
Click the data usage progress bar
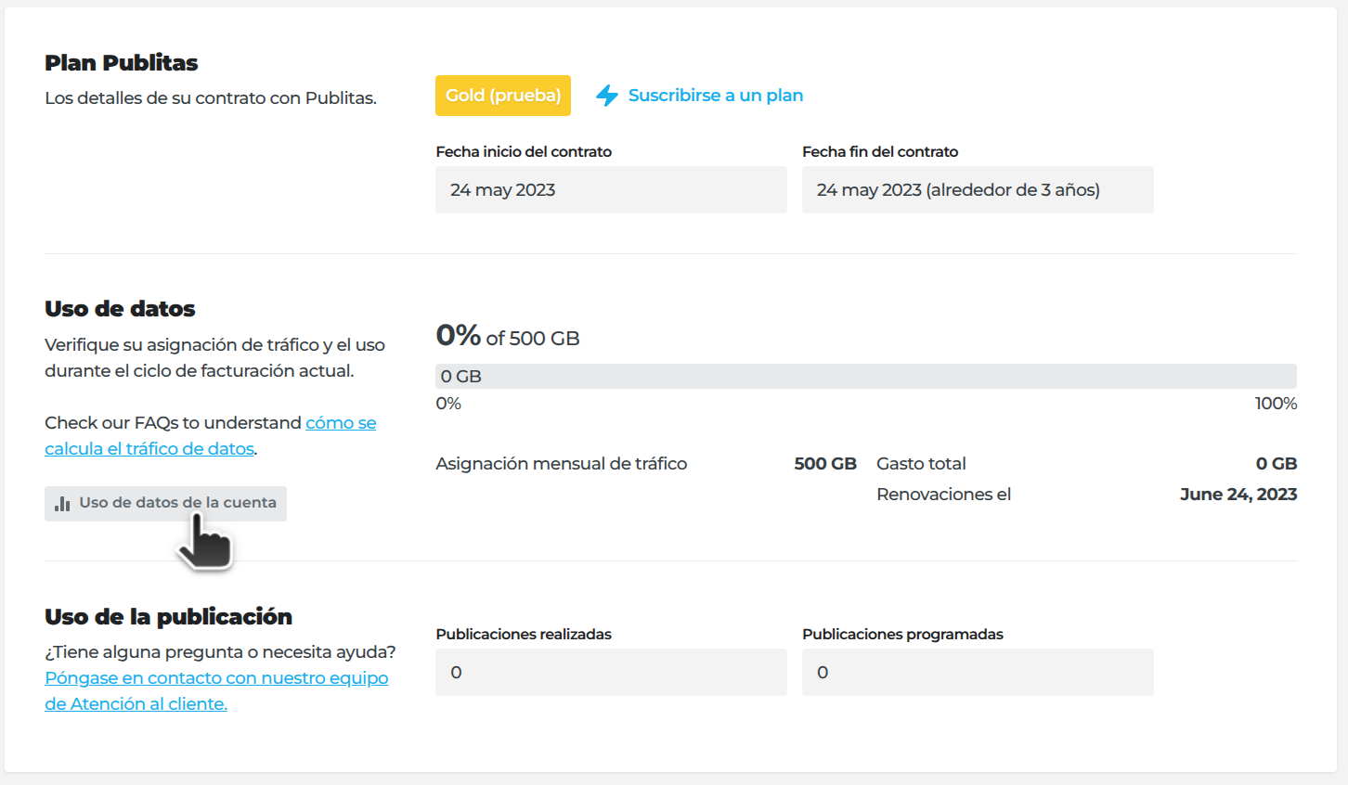click(866, 376)
